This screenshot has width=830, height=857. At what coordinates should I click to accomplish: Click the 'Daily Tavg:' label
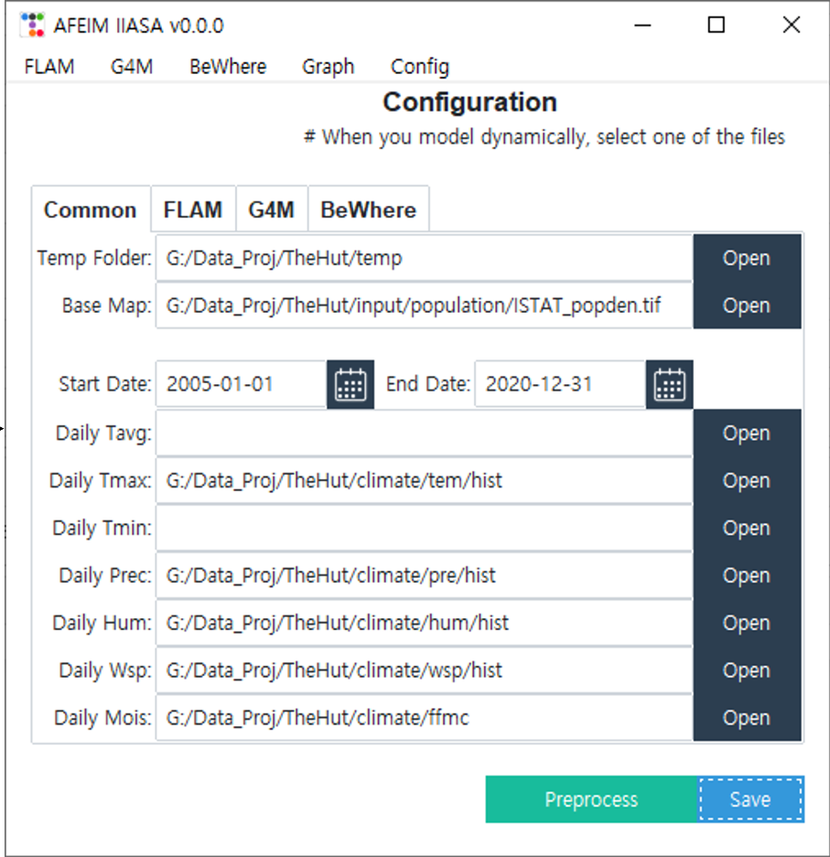103,433
